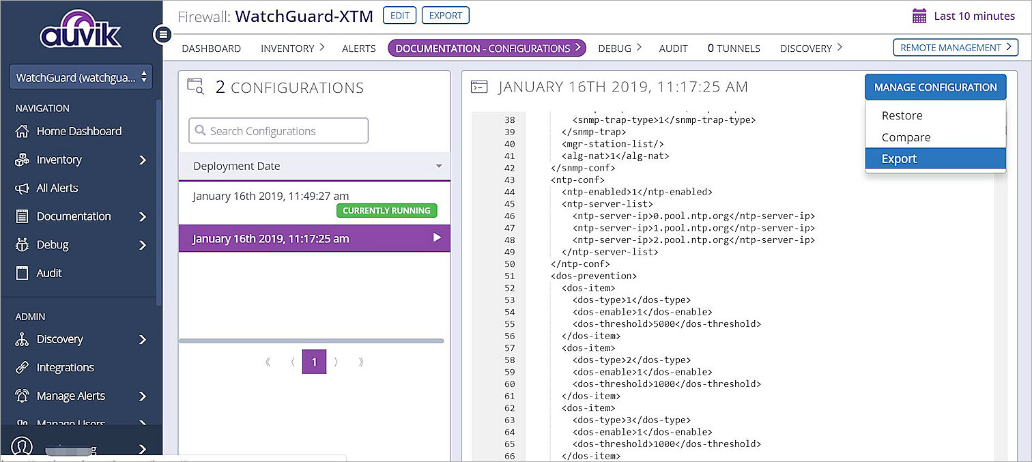
Task: Open Integrations from the admin sidebar
Action: pos(23,367)
